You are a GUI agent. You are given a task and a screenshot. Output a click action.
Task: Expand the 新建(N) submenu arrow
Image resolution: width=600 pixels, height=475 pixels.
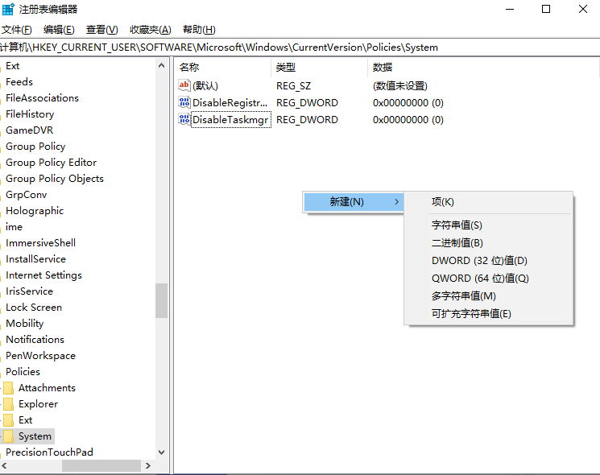click(396, 202)
